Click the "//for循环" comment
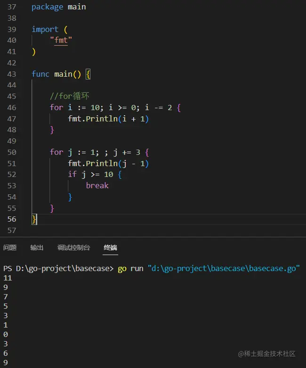306x368 pixels. pyautogui.click(x=70, y=96)
